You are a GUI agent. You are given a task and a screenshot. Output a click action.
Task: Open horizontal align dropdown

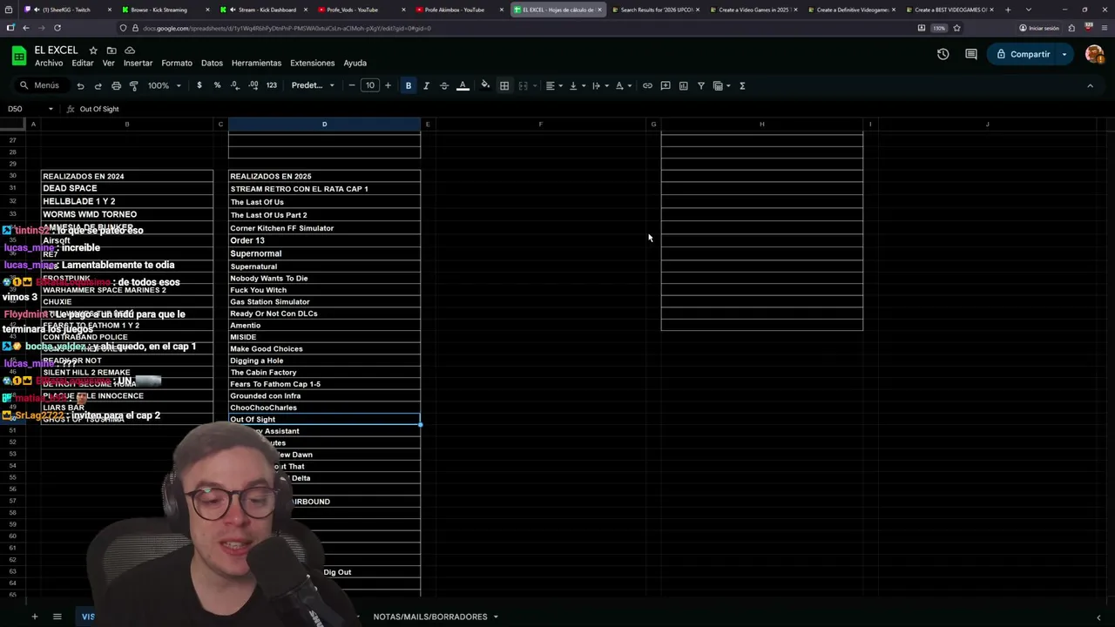click(x=554, y=85)
